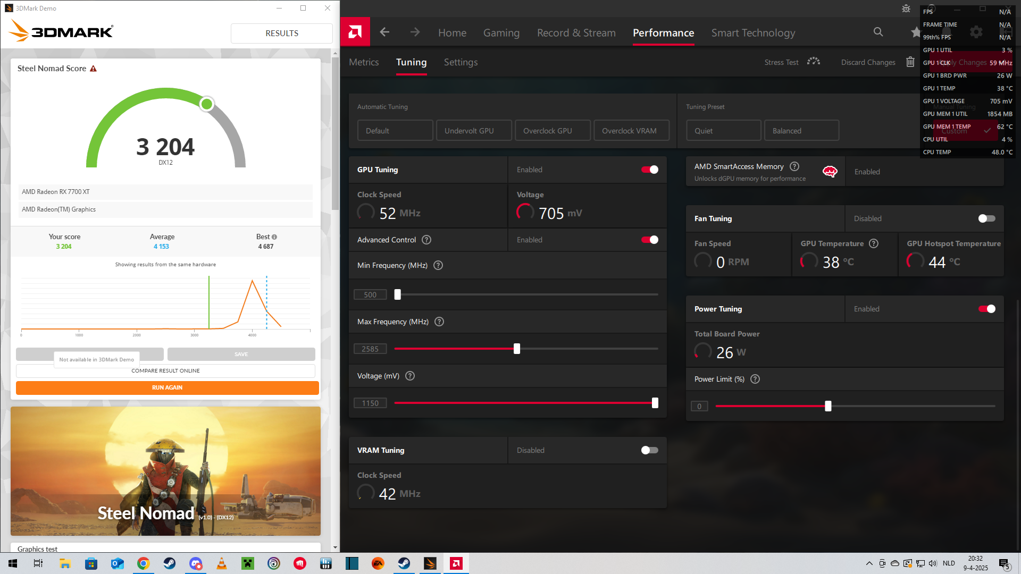The image size is (1021, 574).
Task: Click the Discard Changes trash icon
Action: pyautogui.click(x=910, y=62)
